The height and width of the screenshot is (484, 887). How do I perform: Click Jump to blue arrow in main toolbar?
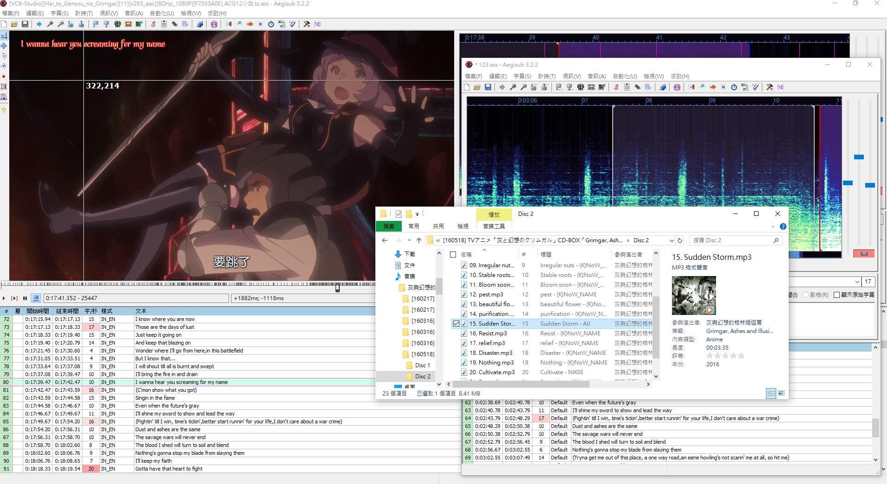39,24
